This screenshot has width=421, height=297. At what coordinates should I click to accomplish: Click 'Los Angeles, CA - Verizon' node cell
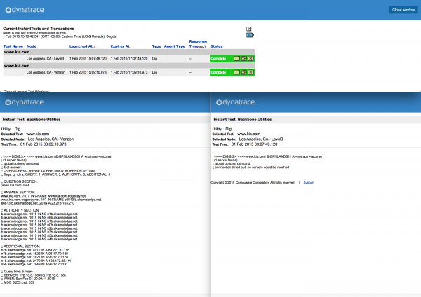coord(46,72)
